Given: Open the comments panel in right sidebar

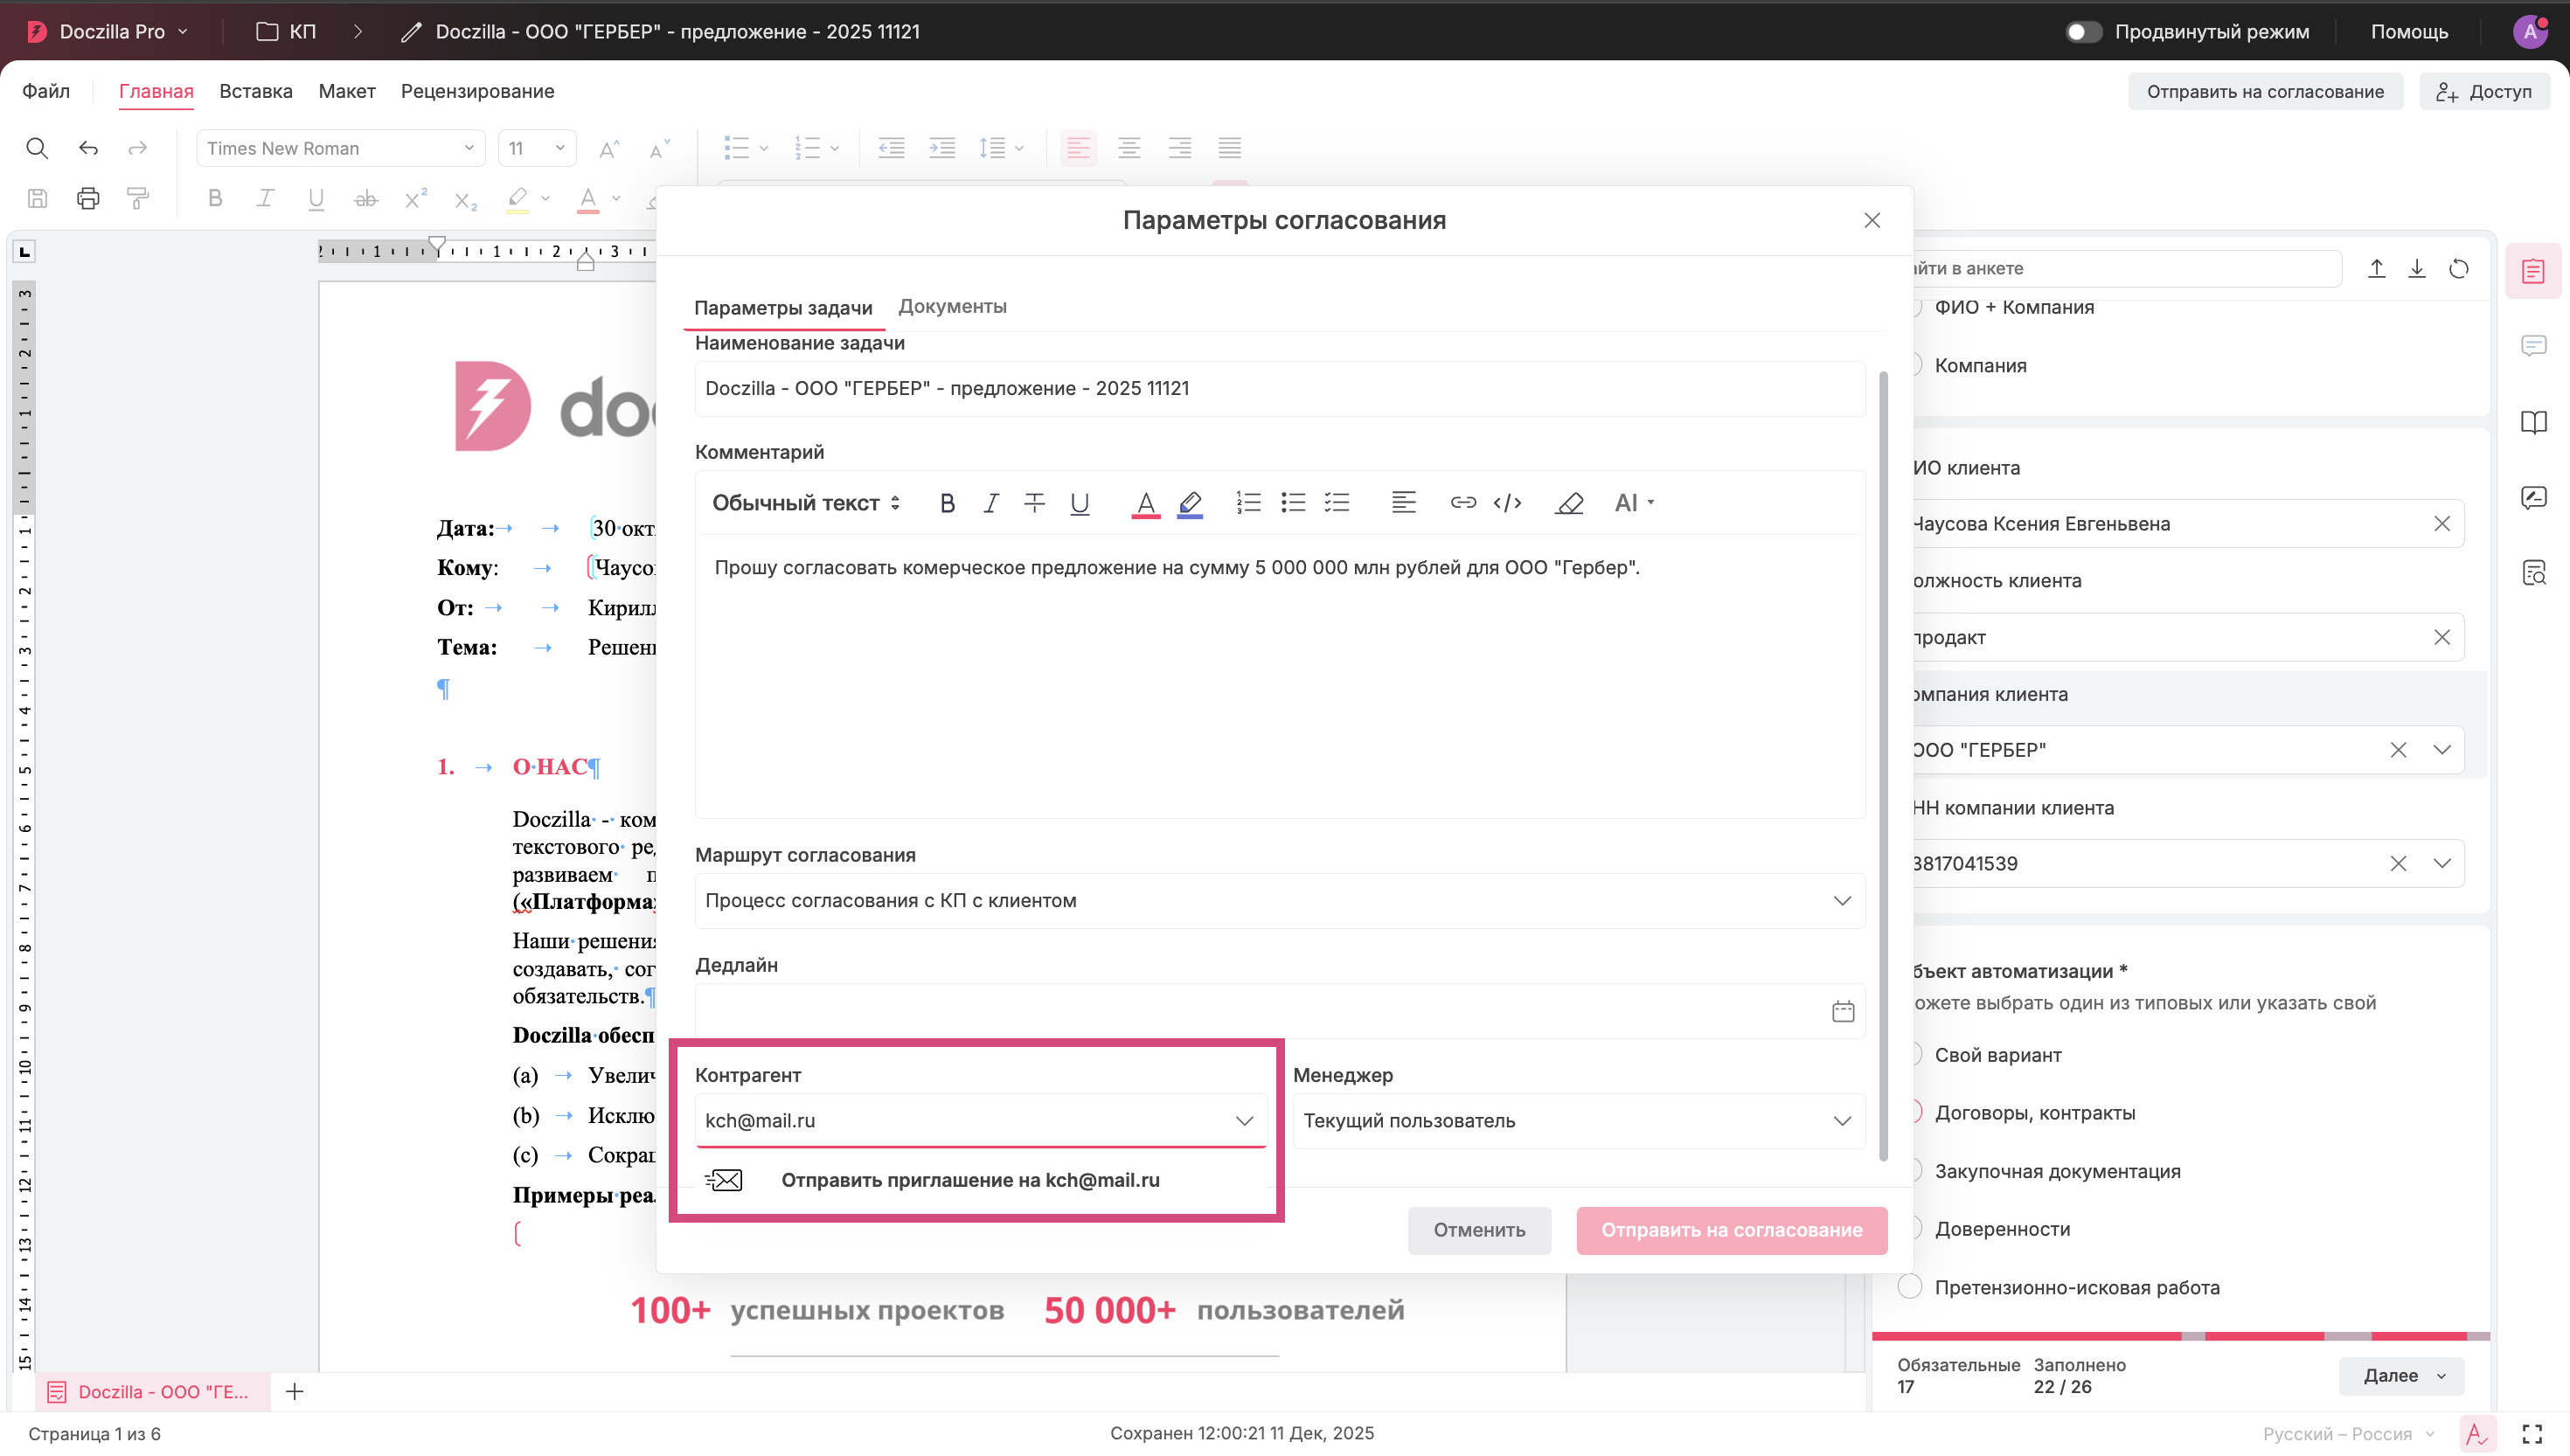Looking at the screenshot, I should 2533,346.
